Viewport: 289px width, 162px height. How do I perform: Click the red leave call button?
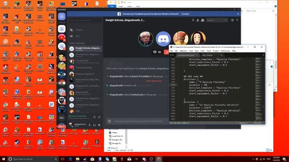167,52
